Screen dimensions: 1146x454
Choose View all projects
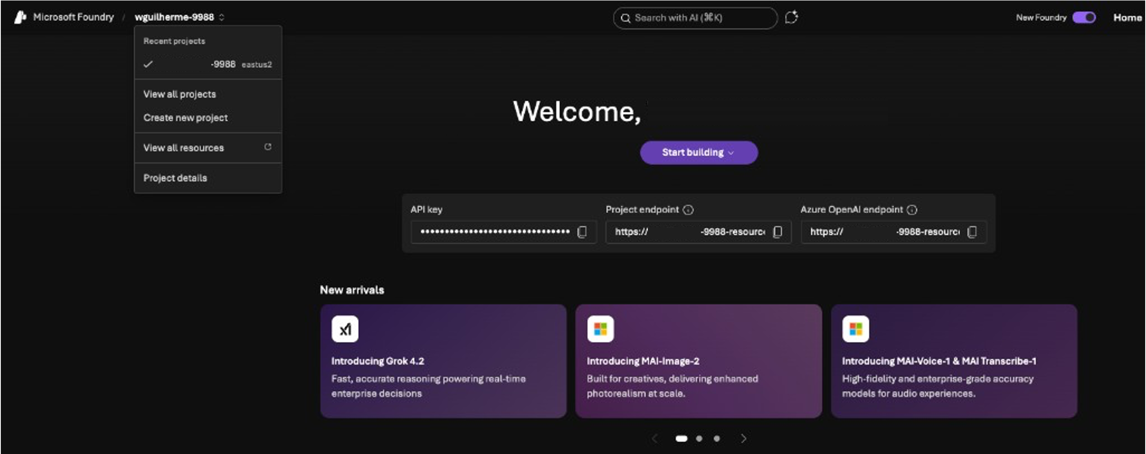coord(208,94)
